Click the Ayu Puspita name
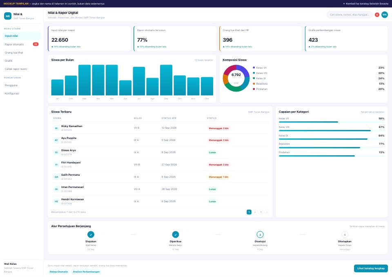The image size is (392, 277). 69,138
